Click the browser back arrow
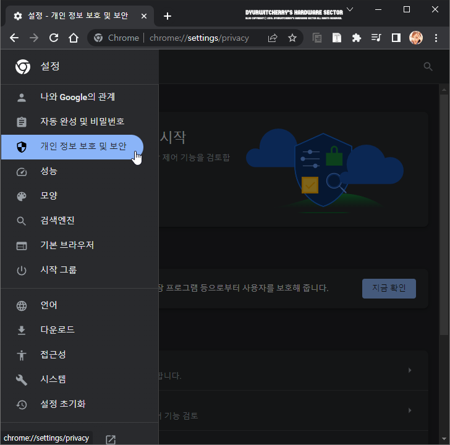Viewport: 450px width, 445px height. 14,38
